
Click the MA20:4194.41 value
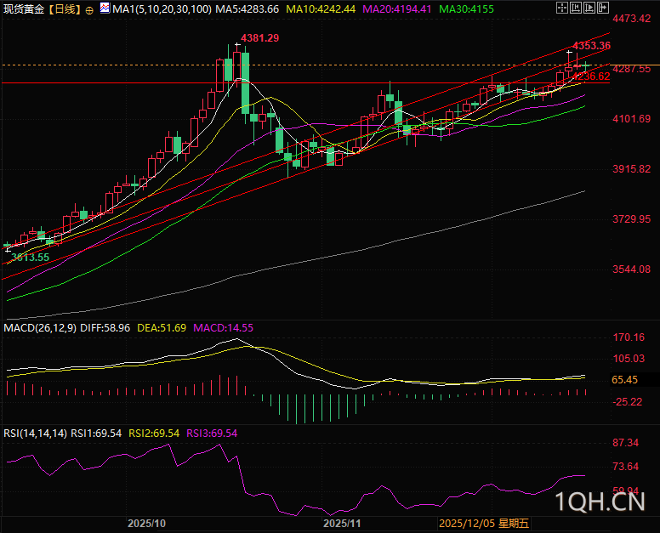pos(397,9)
